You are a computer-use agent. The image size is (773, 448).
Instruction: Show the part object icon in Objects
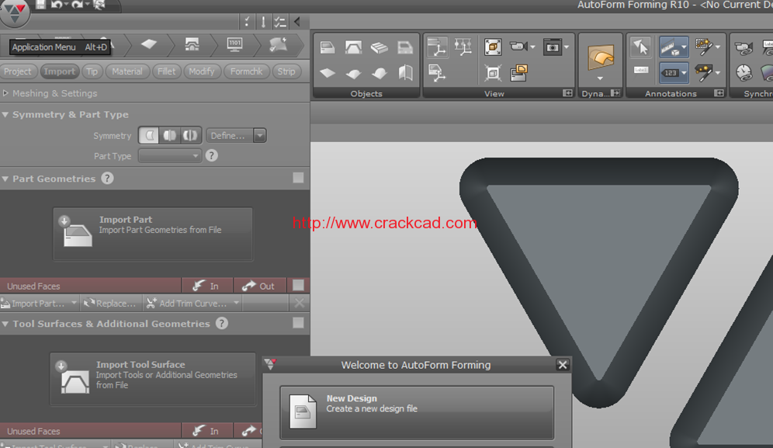pos(328,47)
